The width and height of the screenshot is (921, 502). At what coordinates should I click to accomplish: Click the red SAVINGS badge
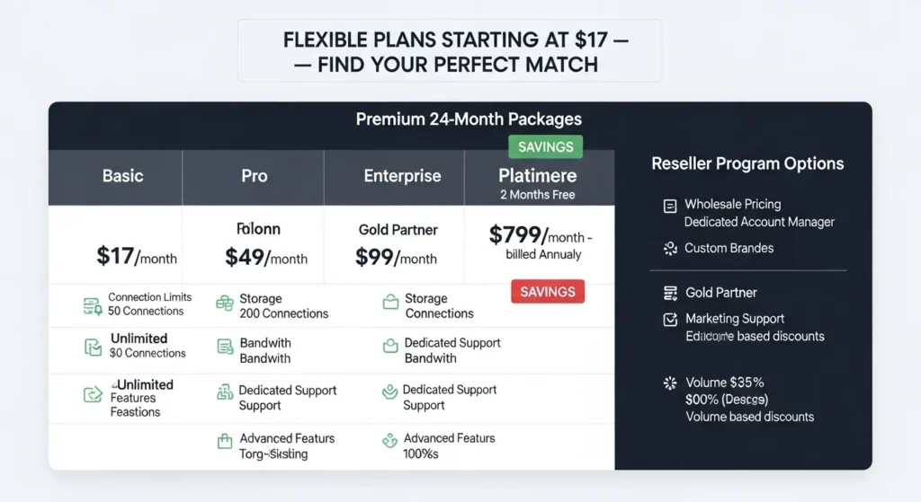click(x=548, y=291)
